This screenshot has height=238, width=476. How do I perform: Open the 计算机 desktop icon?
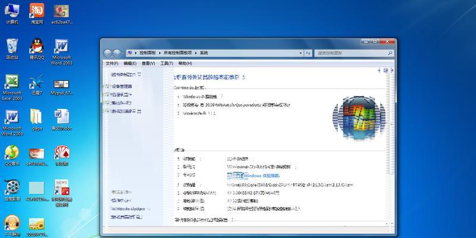(12, 14)
